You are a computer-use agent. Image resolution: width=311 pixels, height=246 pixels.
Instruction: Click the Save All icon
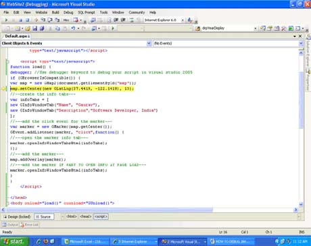coord(42,28)
